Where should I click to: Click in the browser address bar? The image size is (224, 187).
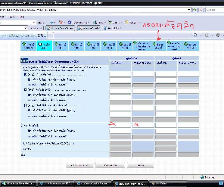(x=94, y=10)
